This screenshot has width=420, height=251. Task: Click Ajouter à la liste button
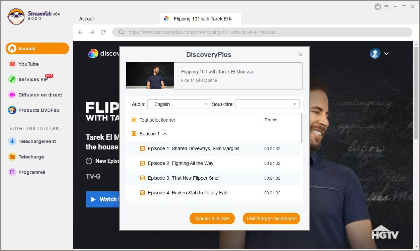coord(212,218)
